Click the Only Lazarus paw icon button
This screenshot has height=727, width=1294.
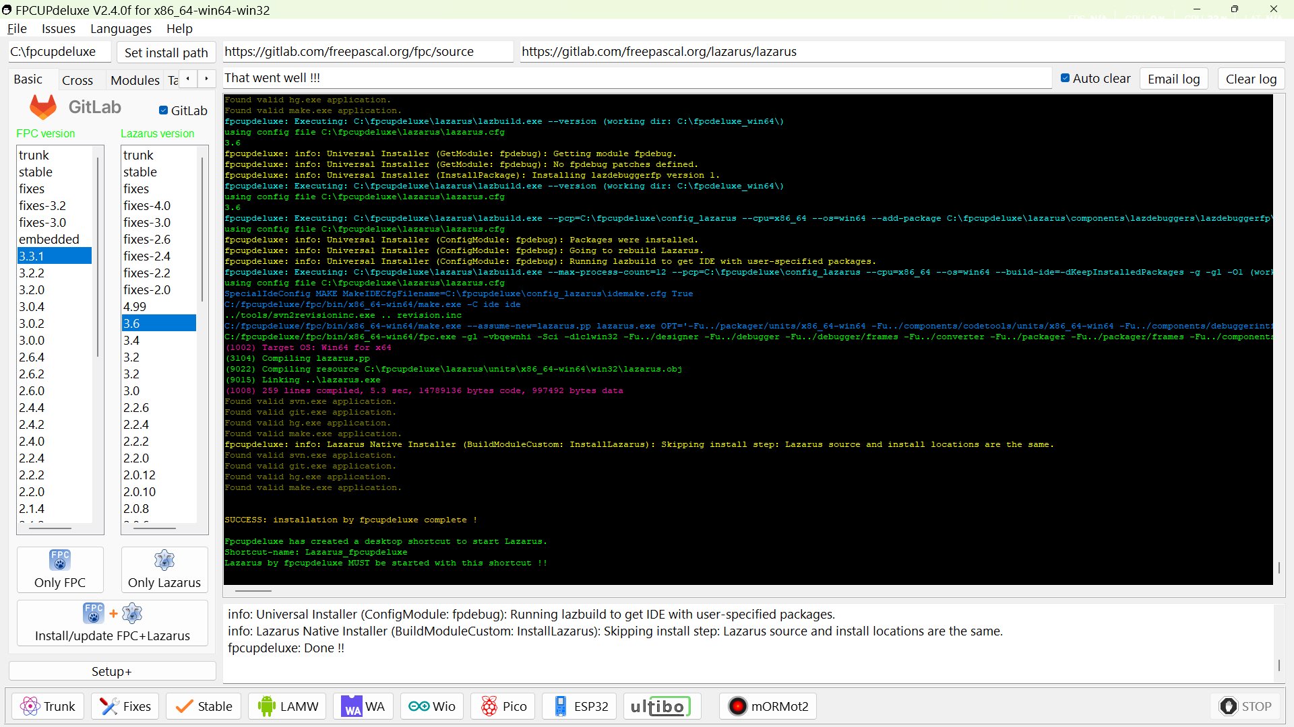(x=164, y=569)
